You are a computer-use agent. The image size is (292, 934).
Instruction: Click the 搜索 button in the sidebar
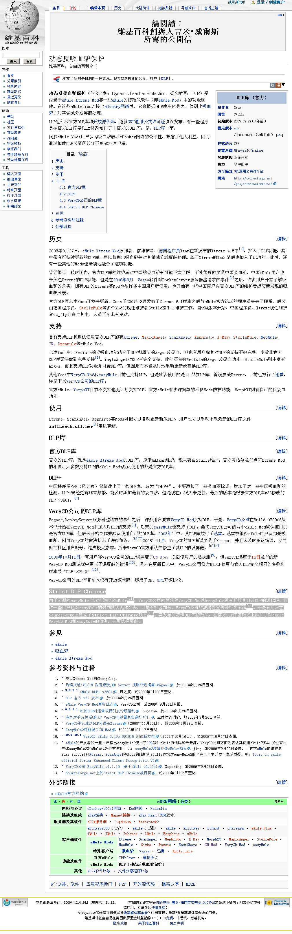(30, 61)
